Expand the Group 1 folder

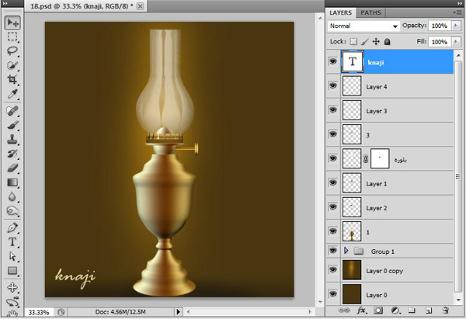tap(346, 251)
